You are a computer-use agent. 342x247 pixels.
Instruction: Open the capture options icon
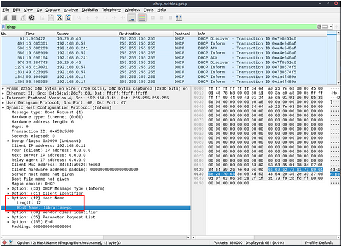click(32, 18)
